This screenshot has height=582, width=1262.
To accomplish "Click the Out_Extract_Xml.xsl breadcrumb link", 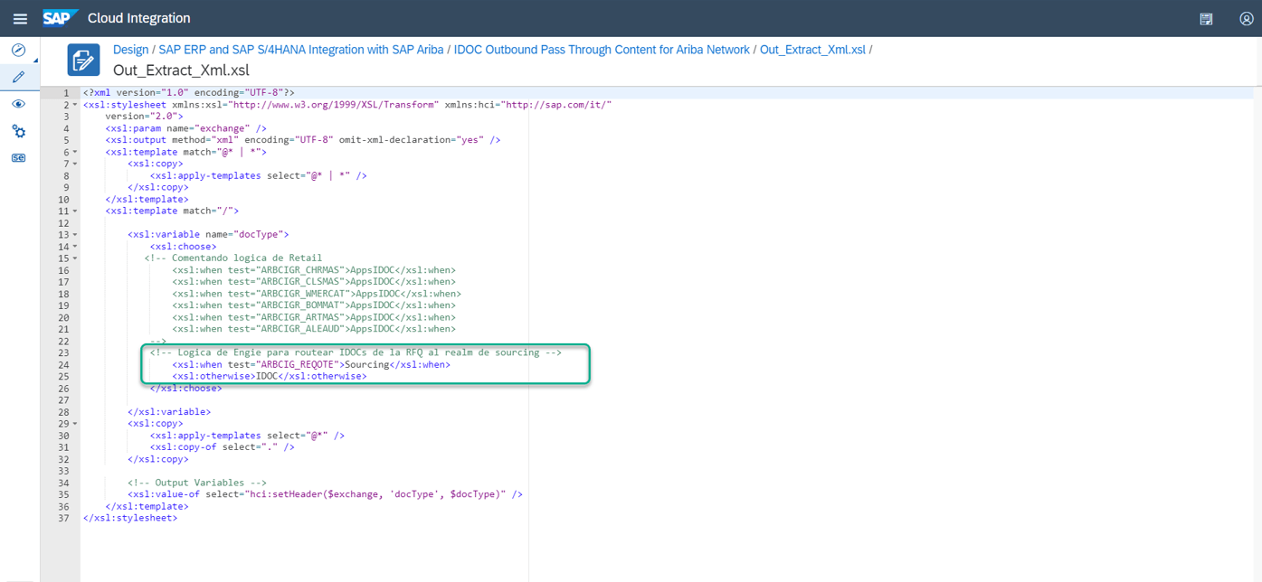I will point(812,50).
